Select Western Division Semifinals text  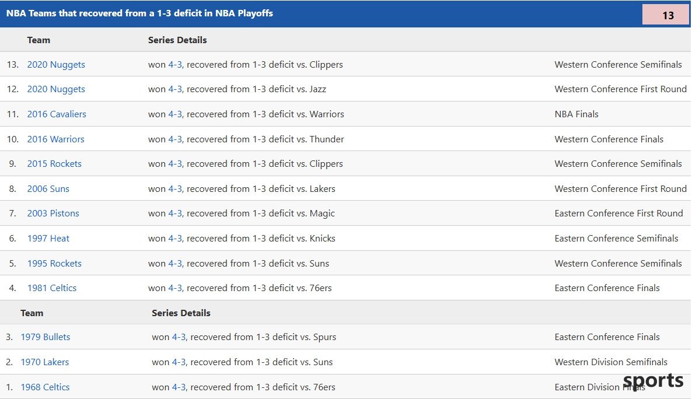[611, 362]
